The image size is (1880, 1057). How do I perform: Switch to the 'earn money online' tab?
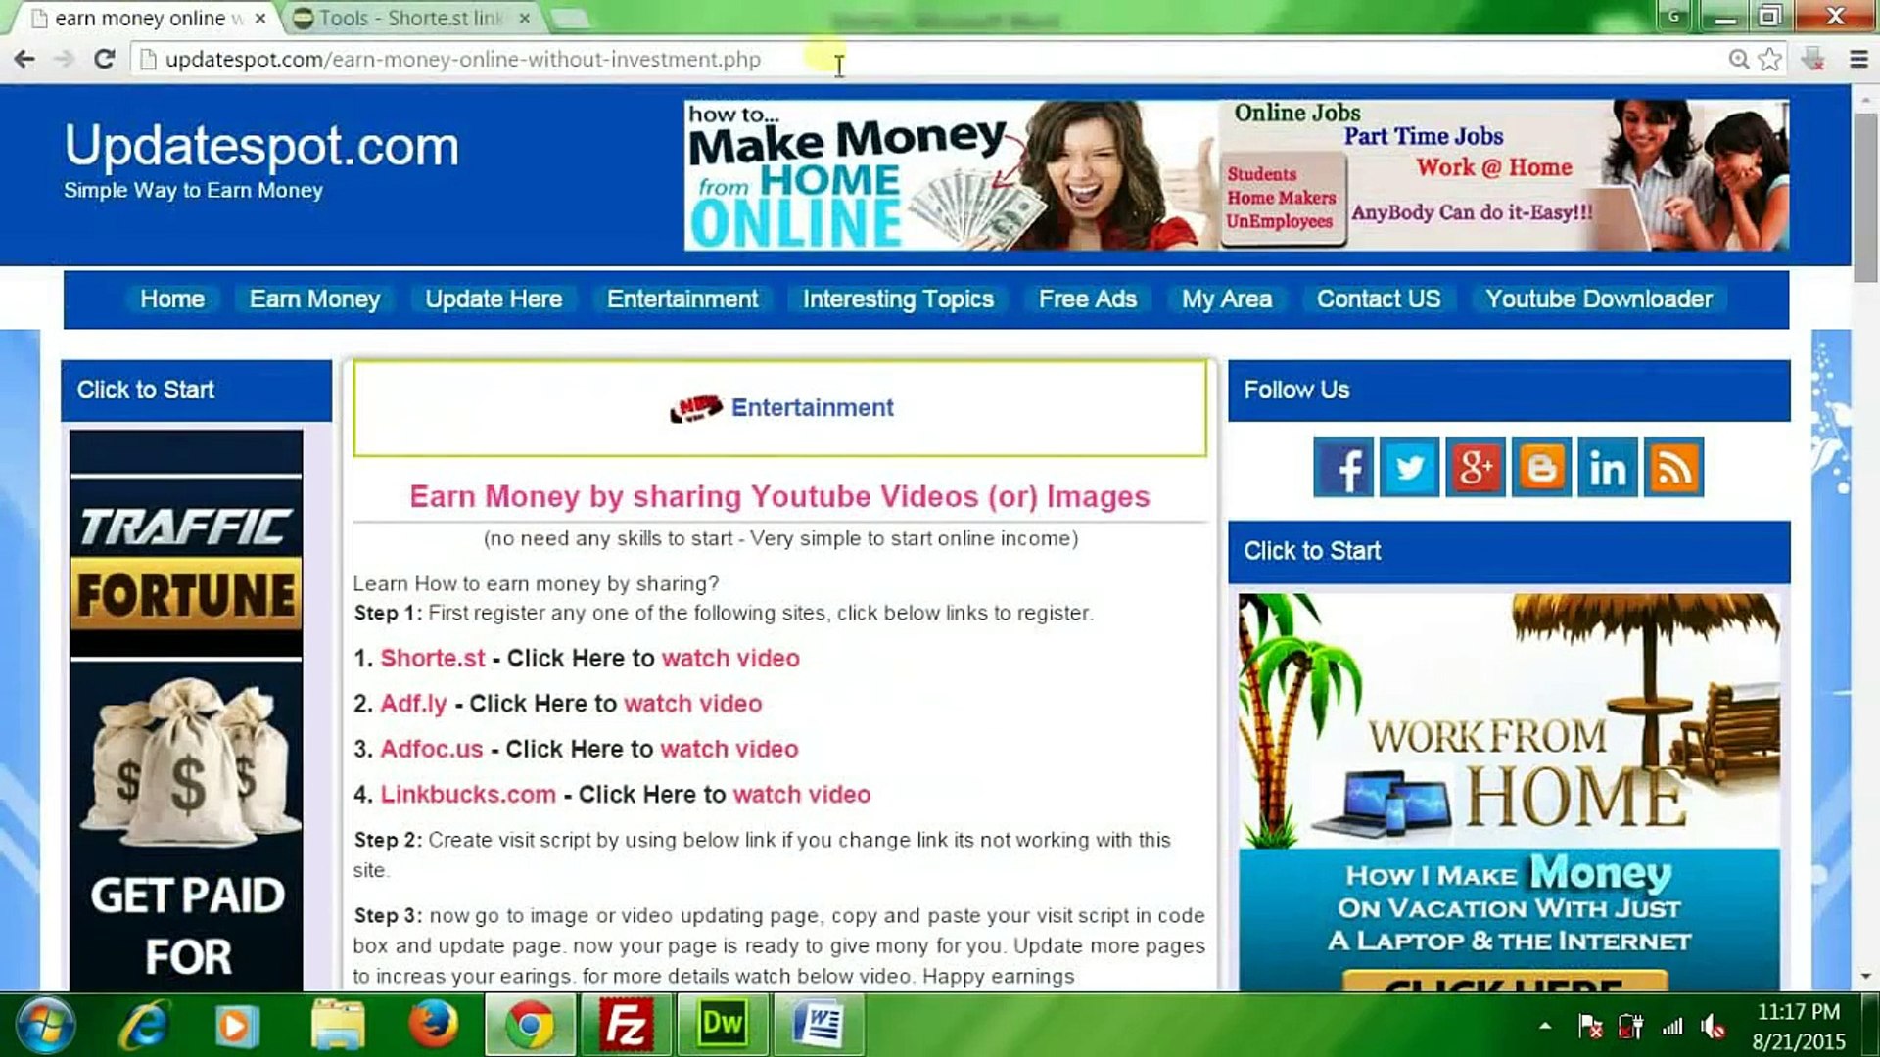pos(147,19)
